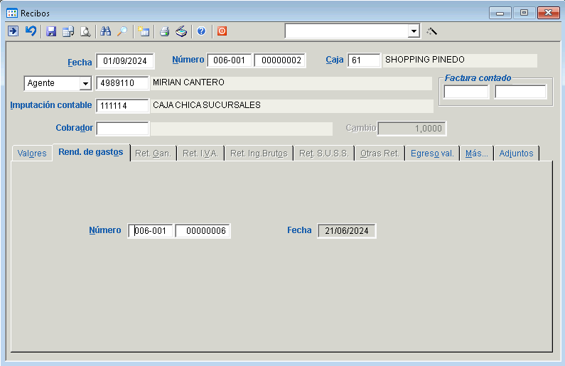Click the print preview page icon
Image resolution: width=565 pixels, height=366 pixels.
coord(85,31)
